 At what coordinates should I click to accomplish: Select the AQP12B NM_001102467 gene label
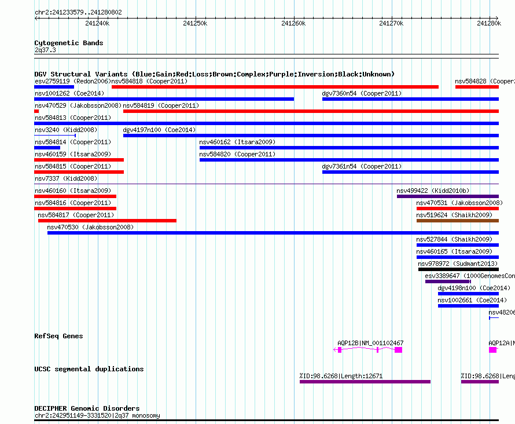(x=370, y=343)
